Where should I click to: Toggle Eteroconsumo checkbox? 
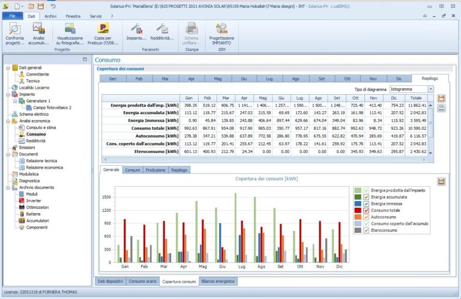tap(366, 231)
